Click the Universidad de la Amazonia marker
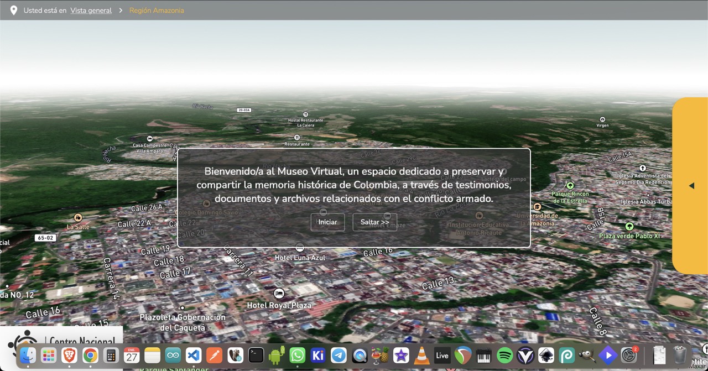The width and height of the screenshot is (708, 371). [537, 207]
